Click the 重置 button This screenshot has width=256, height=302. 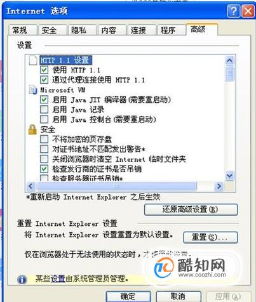[x=210, y=237]
